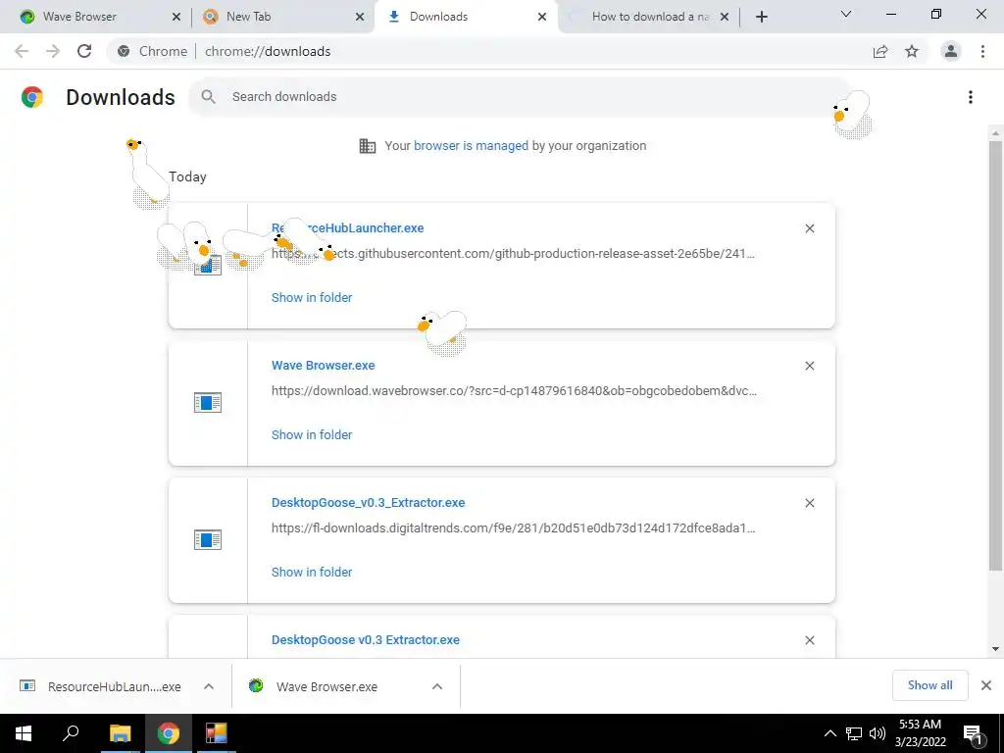Reload the Downloads page

(x=84, y=51)
